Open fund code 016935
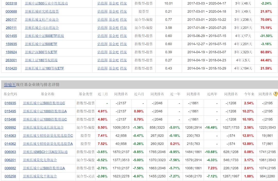278x181 pixels. click(10, 103)
